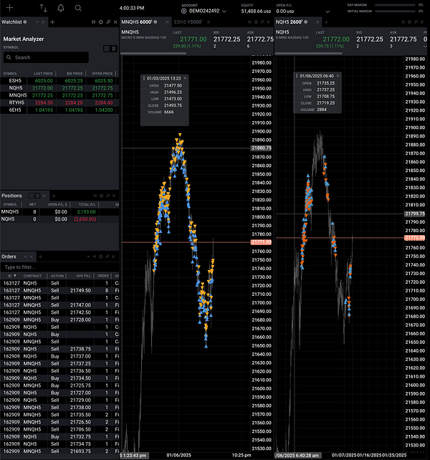Add a tab beside Orders

point(41,257)
